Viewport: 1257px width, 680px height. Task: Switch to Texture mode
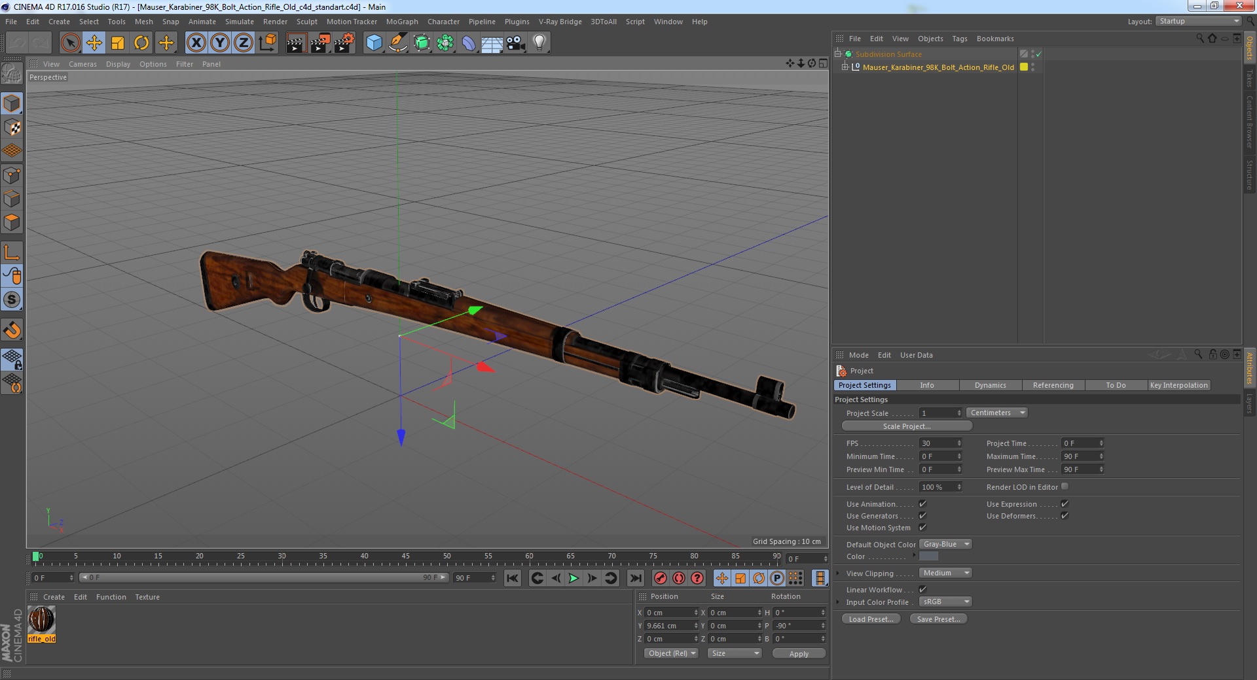pos(12,127)
